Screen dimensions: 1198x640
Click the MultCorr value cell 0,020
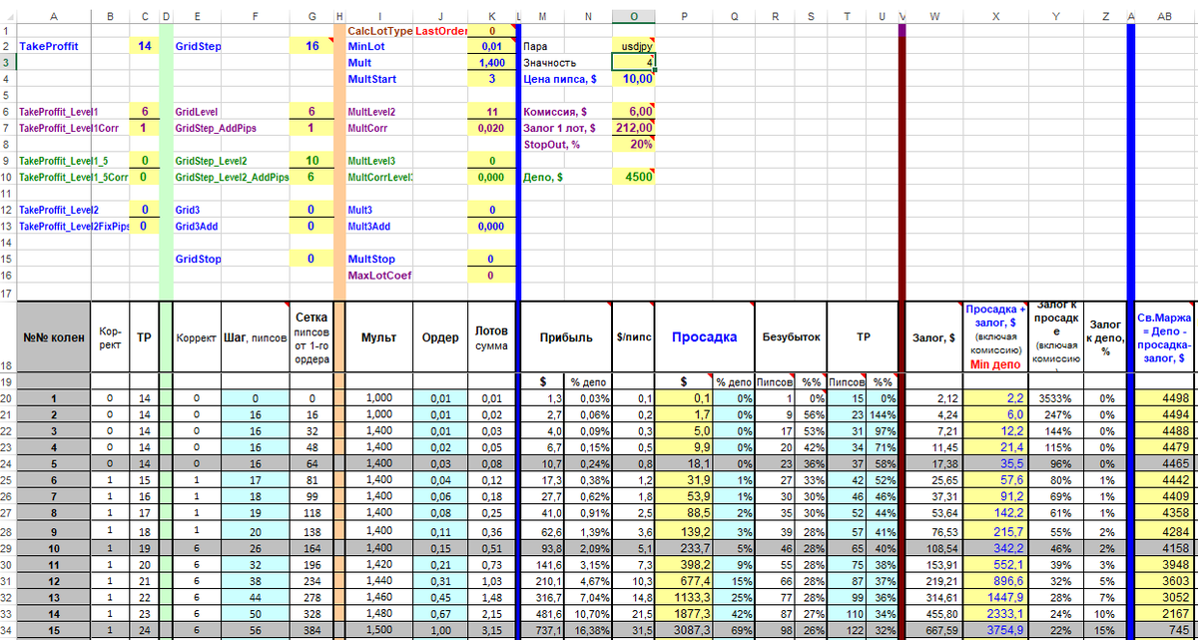point(489,128)
